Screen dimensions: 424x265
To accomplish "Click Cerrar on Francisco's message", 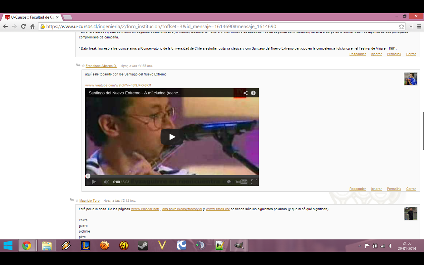I will [x=411, y=189].
